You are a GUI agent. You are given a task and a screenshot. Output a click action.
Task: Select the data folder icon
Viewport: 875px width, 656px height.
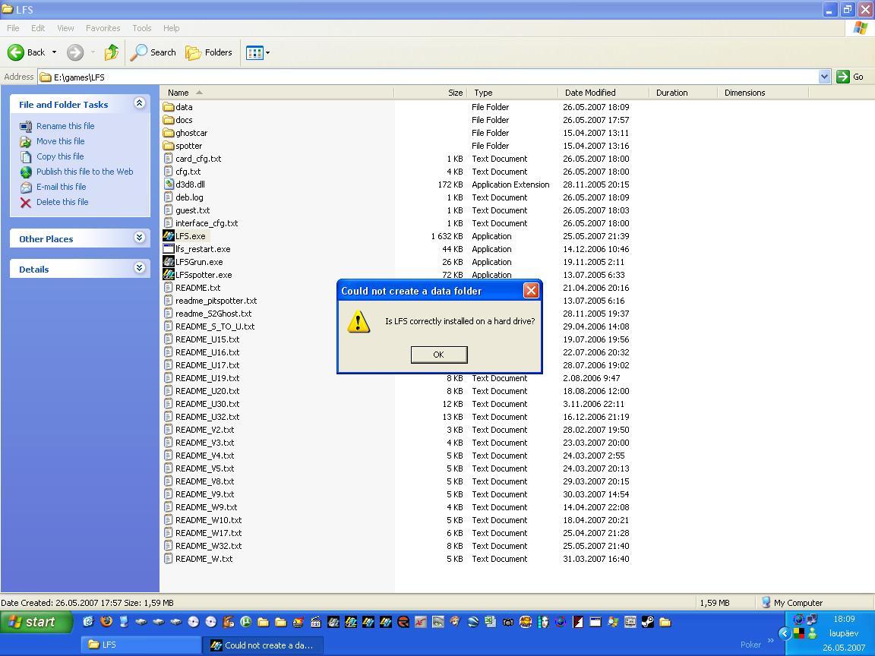pyautogui.click(x=169, y=106)
